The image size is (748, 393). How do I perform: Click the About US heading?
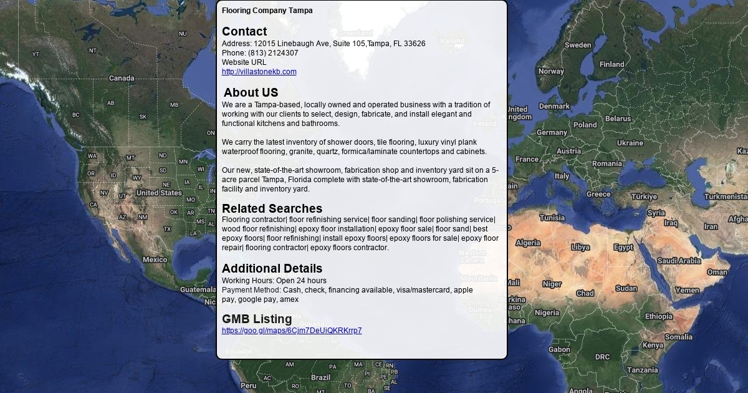click(x=251, y=92)
